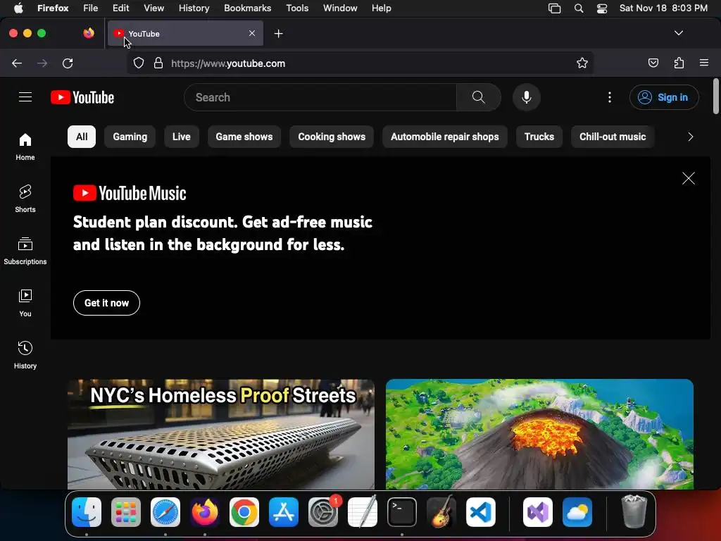
Task: Select the Cooking shows chip
Action: point(332,137)
